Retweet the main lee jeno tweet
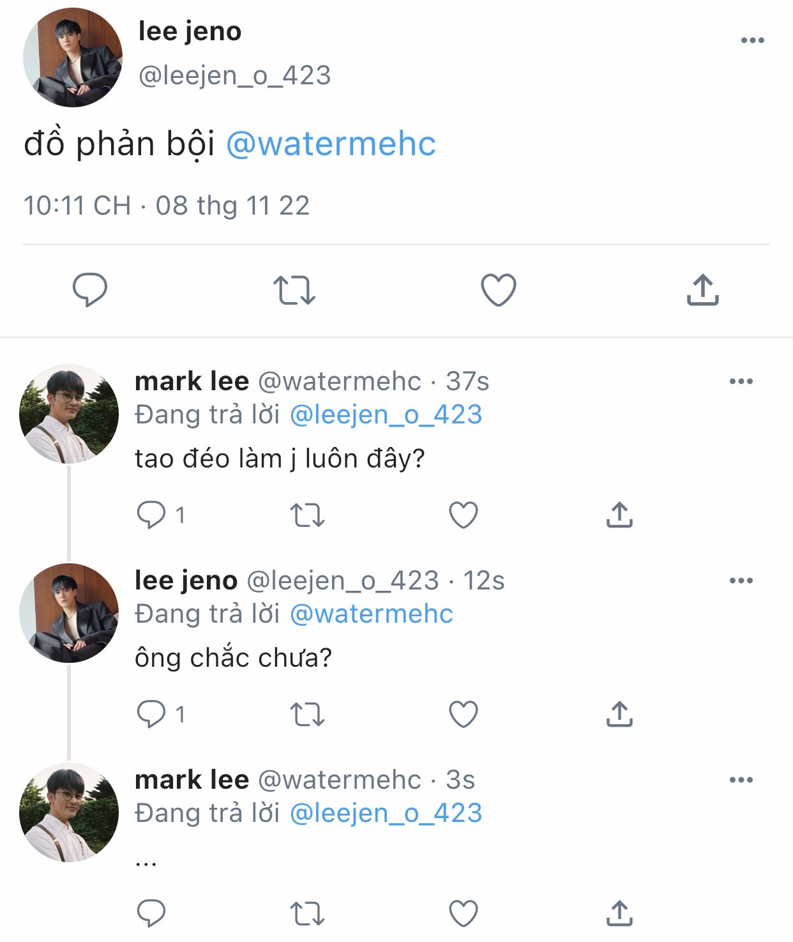This screenshot has height=942, width=793. 294,289
